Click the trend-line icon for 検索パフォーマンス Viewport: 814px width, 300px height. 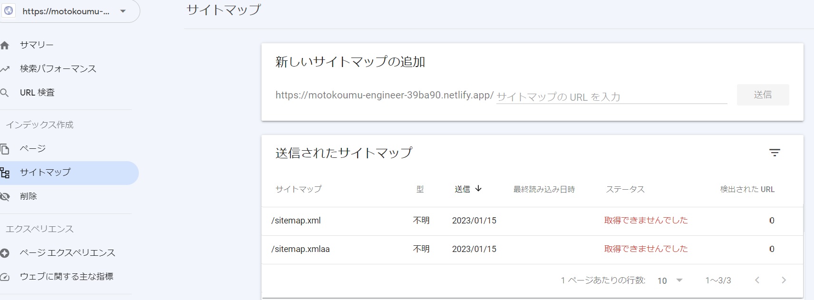[x=5, y=69]
